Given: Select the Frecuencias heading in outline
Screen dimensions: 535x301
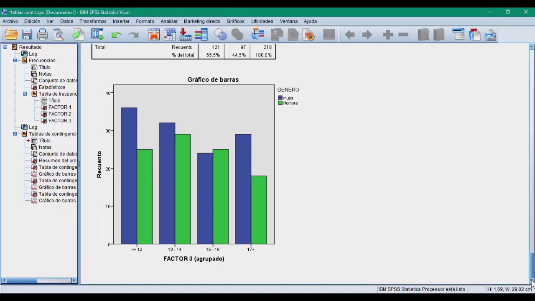Looking at the screenshot, I should click(x=42, y=61).
